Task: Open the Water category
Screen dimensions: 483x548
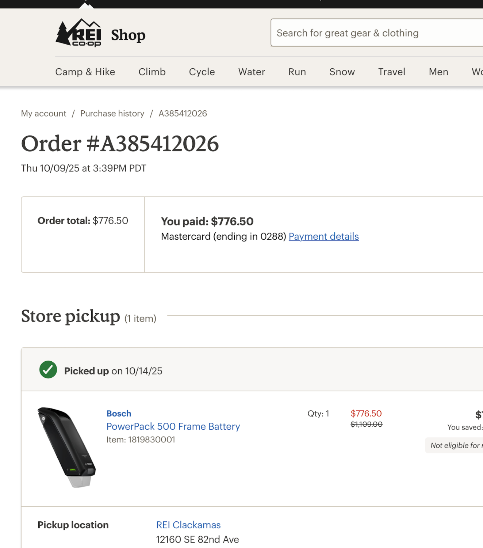Action: [251, 72]
